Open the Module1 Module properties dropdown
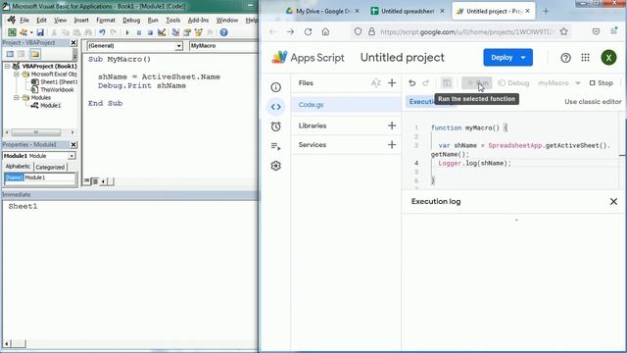627x353 pixels. pos(72,156)
